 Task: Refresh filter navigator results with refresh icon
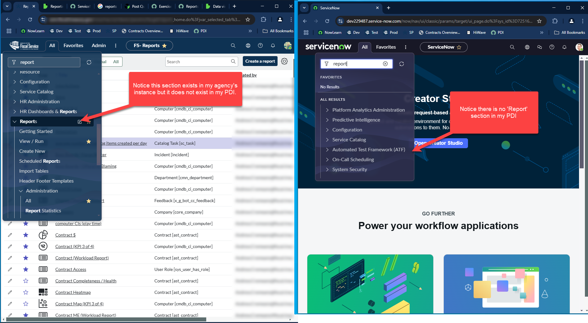coord(89,62)
